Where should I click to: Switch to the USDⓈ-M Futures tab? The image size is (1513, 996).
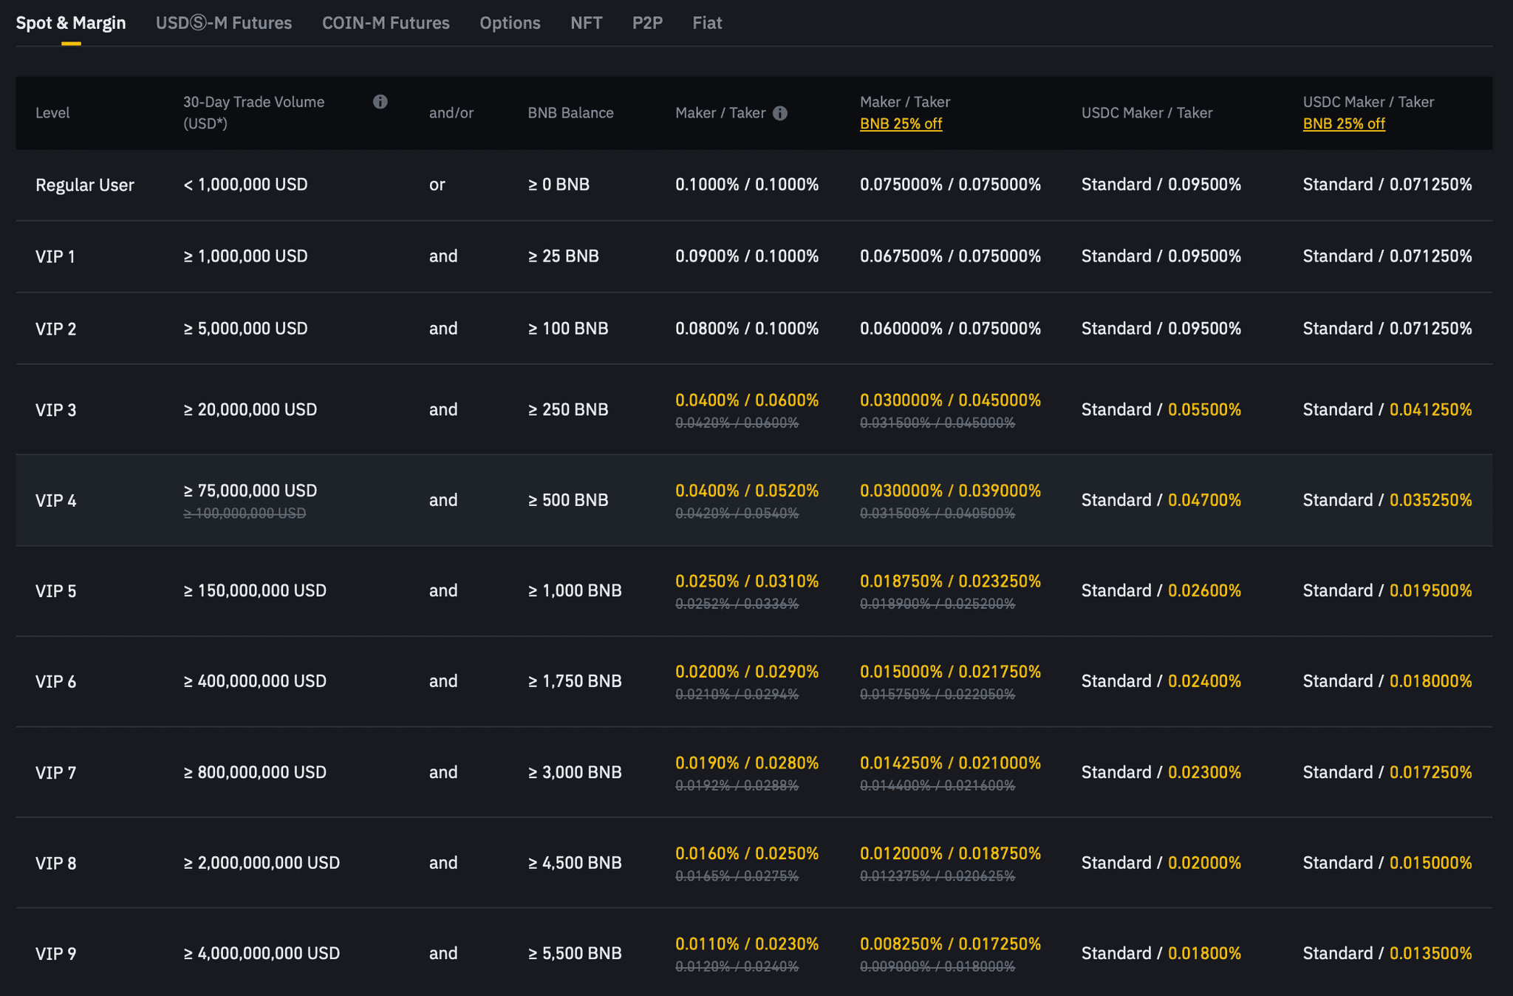[224, 23]
